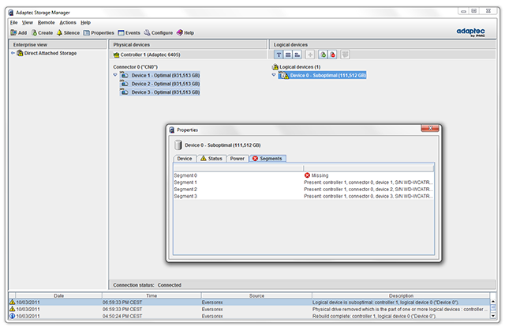The width and height of the screenshot is (505, 327).
Task: Click the blue info icon of Rebuild event
Action: pyautogui.click(x=13, y=316)
